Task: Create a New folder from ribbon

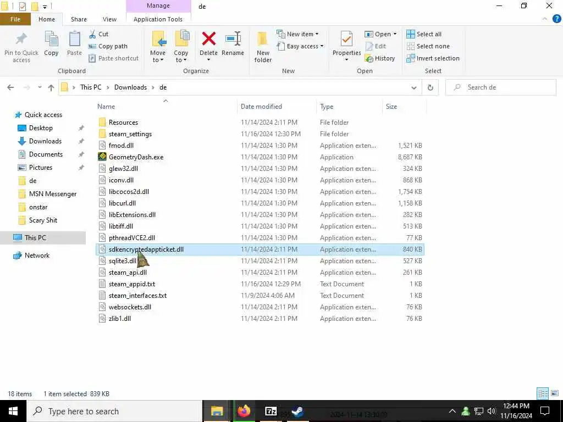Action: pos(263,47)
